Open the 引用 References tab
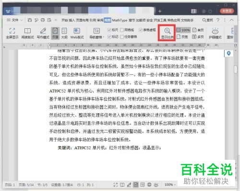Image resolution: width=240 pixels, height=191 pixels. pos(93,20)
